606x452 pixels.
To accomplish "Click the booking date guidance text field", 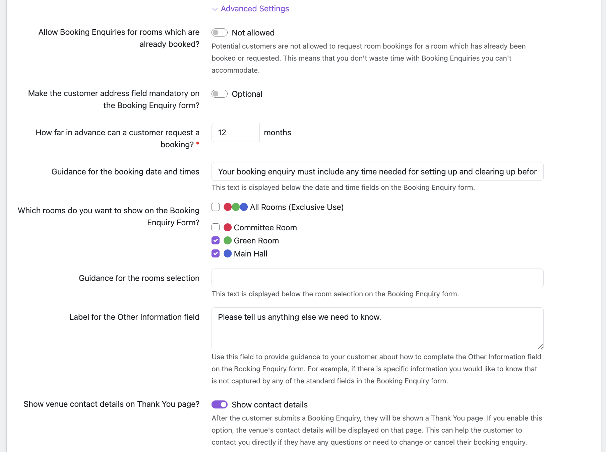I will tap(377, 172).
